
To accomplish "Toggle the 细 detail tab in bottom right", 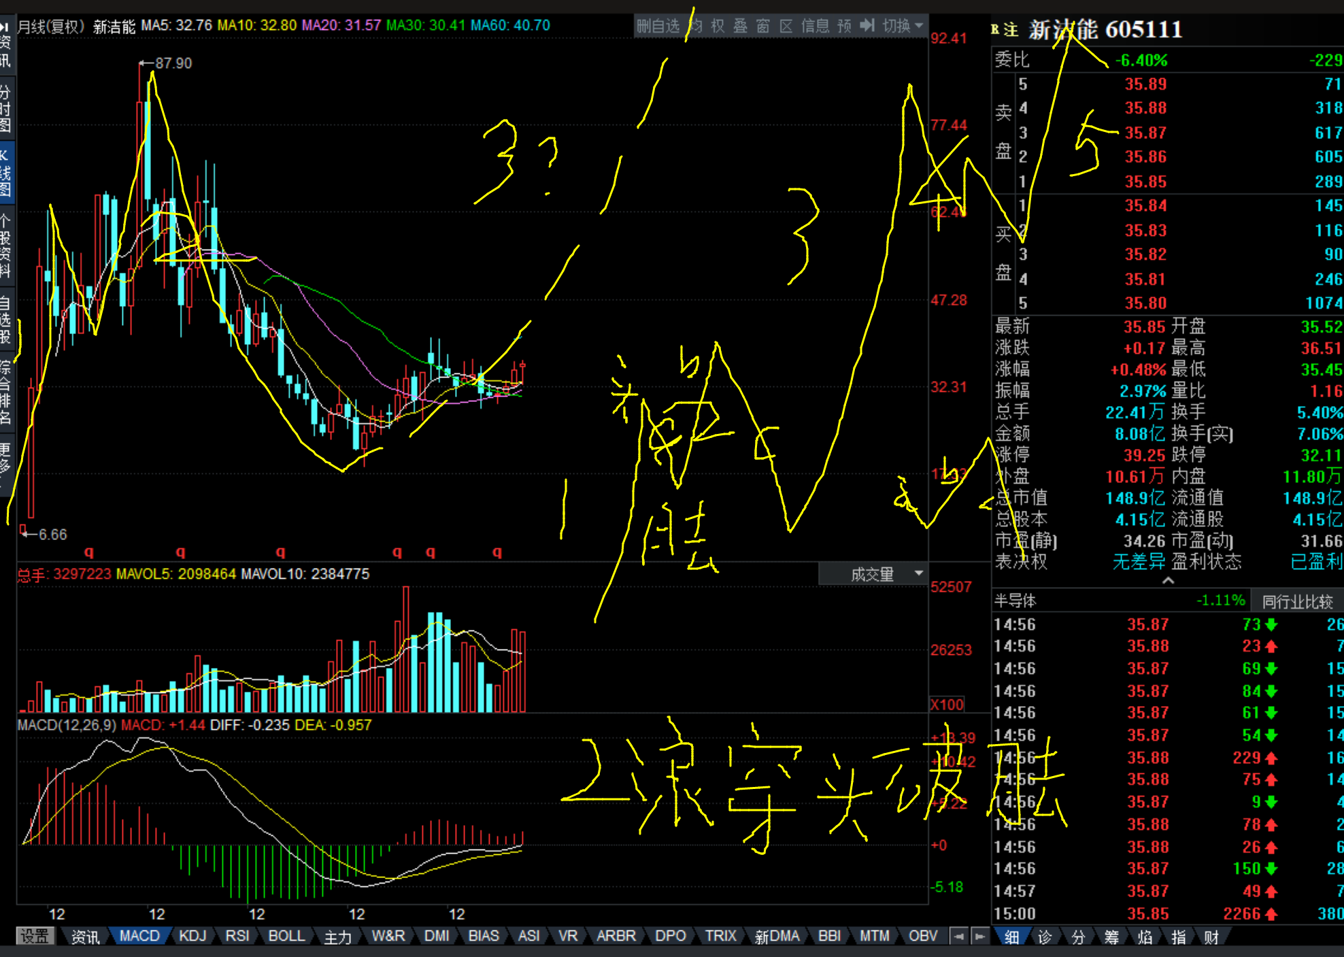I will 1011,937.
